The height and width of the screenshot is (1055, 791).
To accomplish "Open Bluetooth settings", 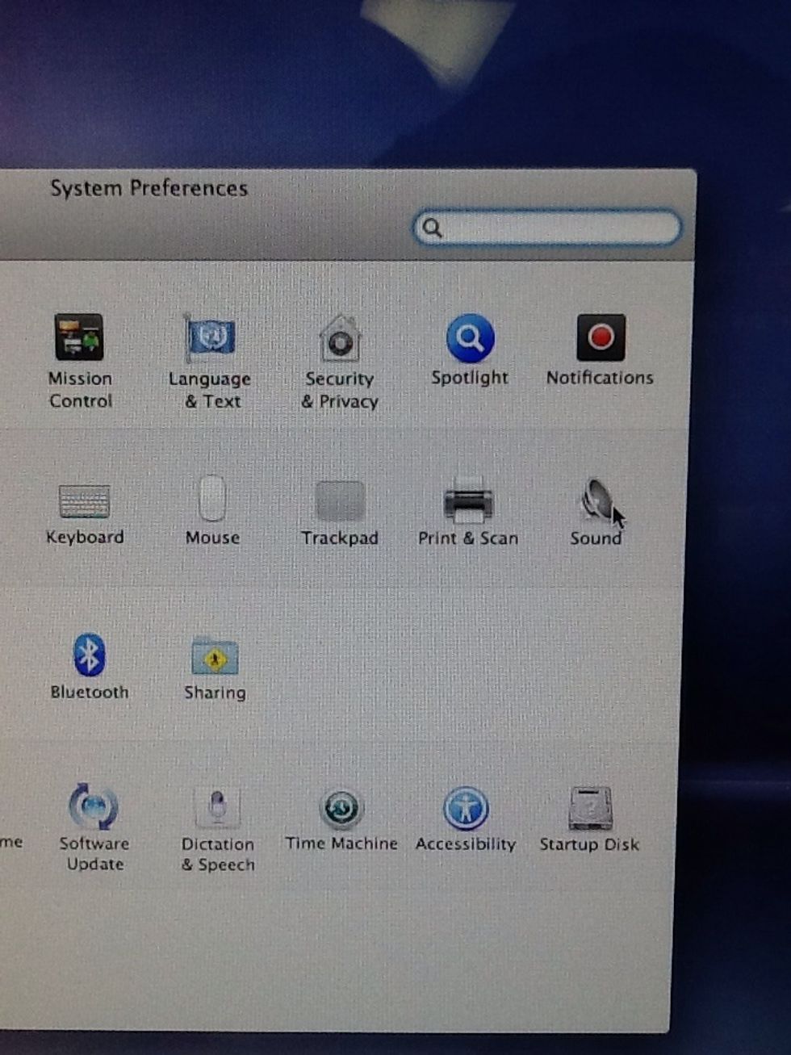I will tap(89, 655).
